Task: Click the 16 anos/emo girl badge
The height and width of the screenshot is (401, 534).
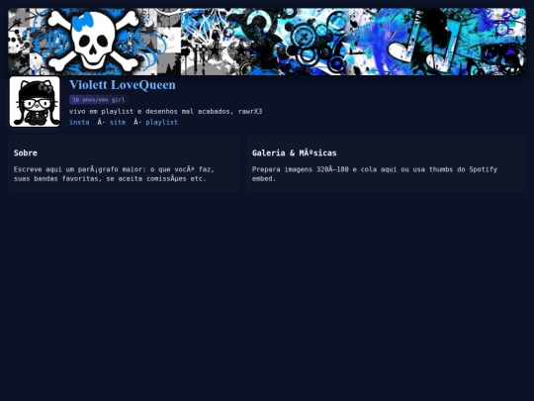Action: [x=99, y=100]
